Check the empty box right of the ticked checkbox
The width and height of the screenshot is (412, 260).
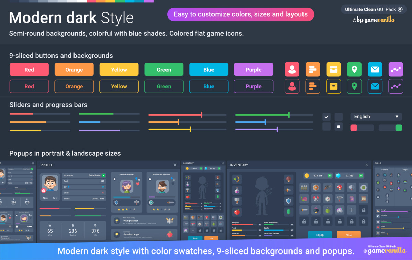pyautogui.click(x=339, y=117)
